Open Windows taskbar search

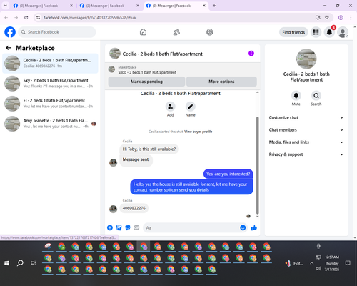(x=20, y=263)
